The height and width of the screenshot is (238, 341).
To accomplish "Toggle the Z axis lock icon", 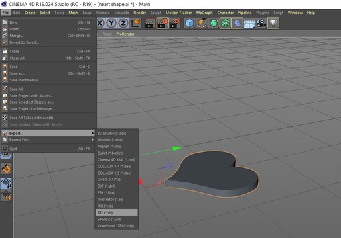I will point(123,23).
